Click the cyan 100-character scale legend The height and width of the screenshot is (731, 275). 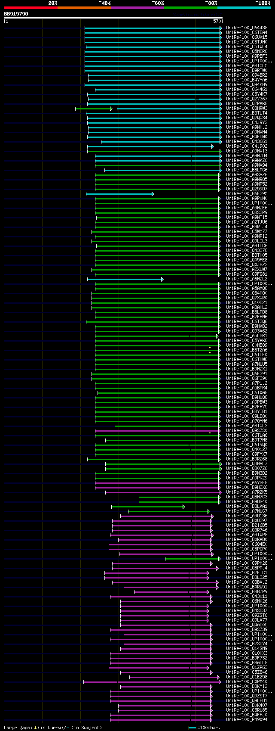pyautogui.click(x=192, y=728)
